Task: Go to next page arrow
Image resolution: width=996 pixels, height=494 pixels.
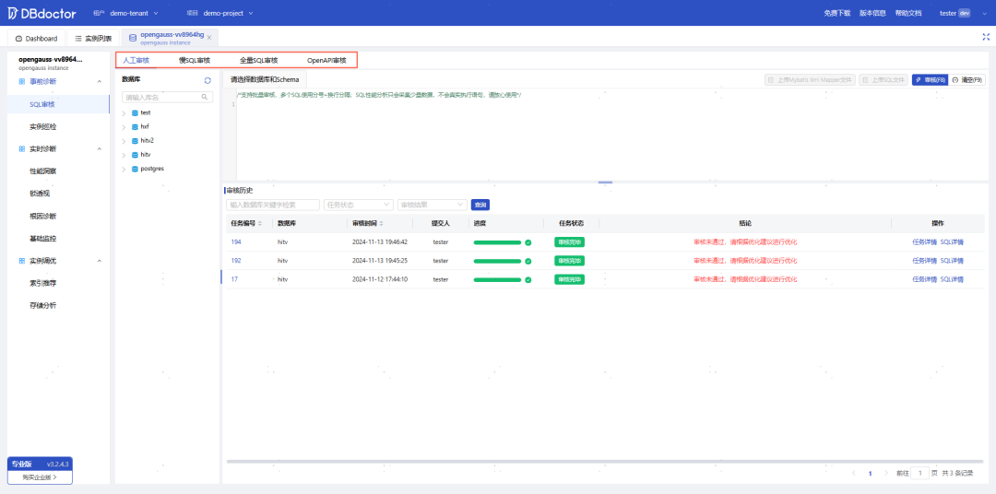Action: 886,473
